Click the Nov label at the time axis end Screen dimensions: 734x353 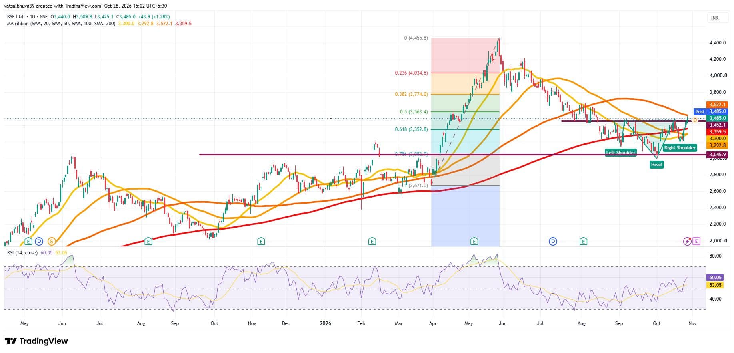[x=692, y=323]
